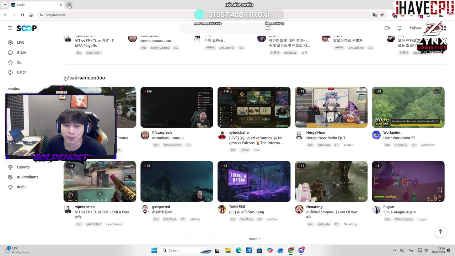Click the fifatargrean channel avatar
The image size is (455, 256).
point(145,135)
